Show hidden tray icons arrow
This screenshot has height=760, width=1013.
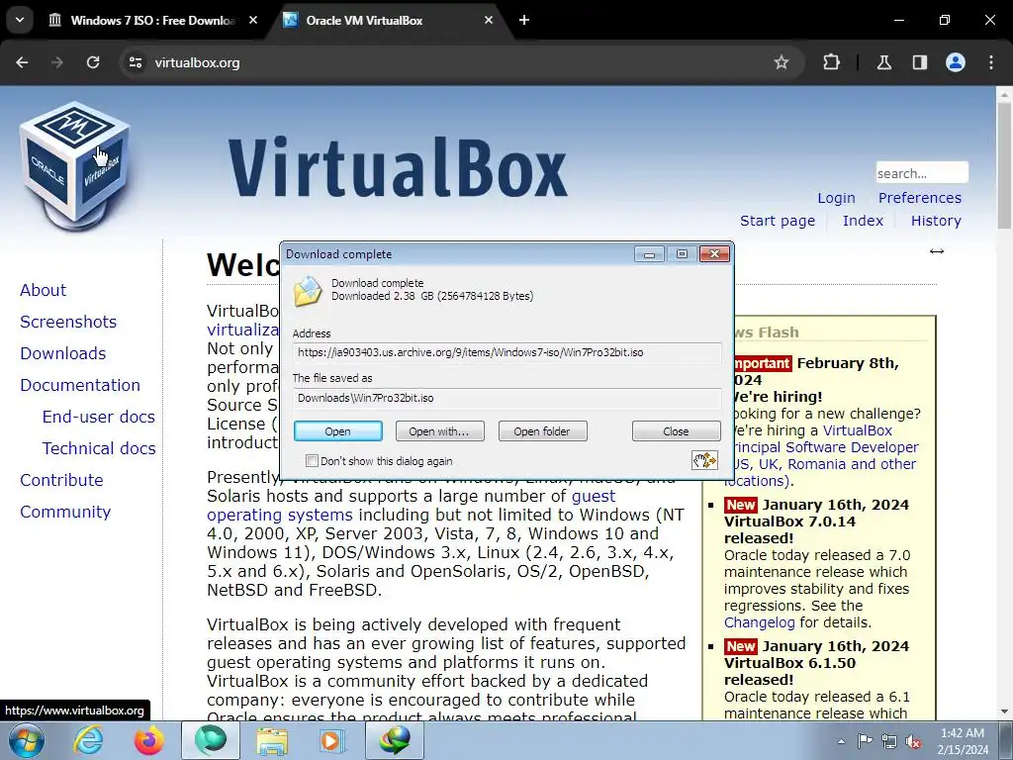pos(841,741)
